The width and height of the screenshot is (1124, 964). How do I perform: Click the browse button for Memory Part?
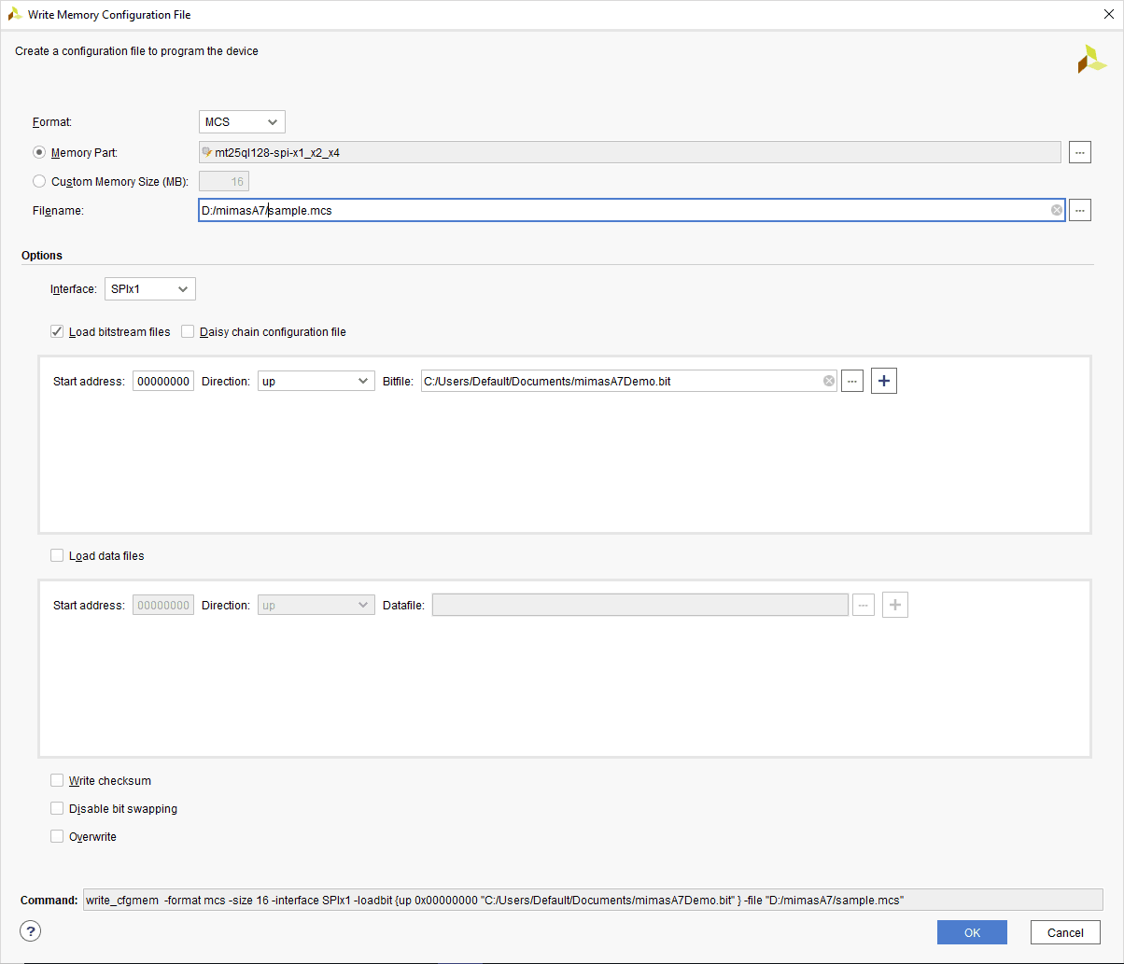coord(1079,152)
